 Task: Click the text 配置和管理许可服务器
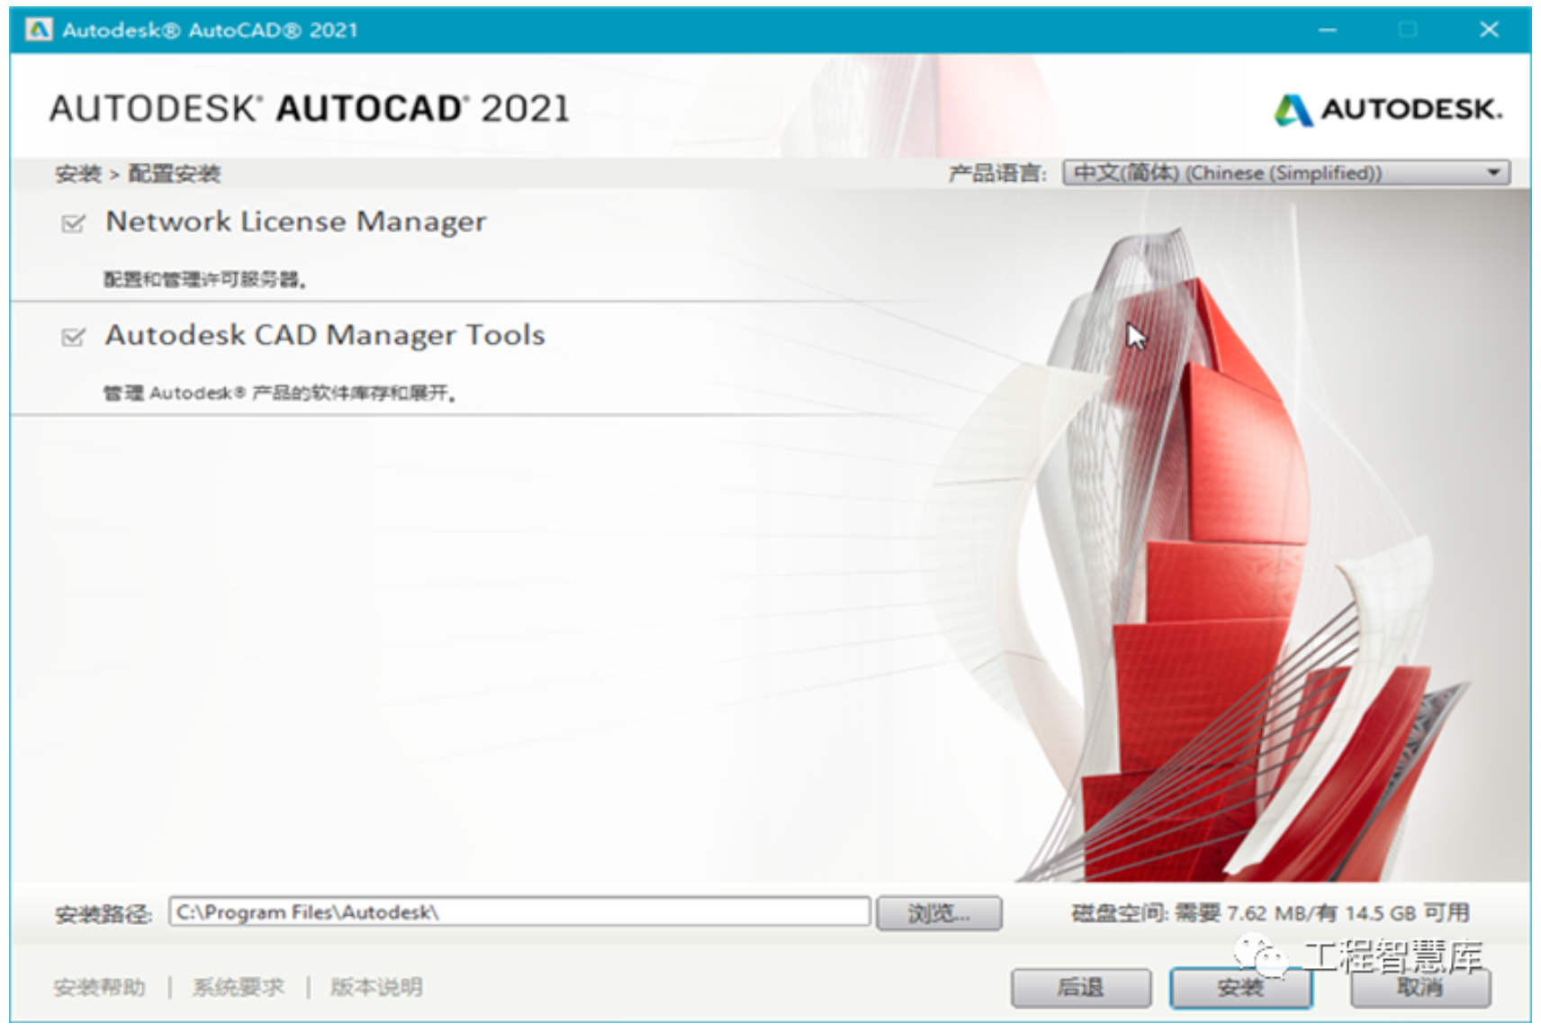[204, 280]
